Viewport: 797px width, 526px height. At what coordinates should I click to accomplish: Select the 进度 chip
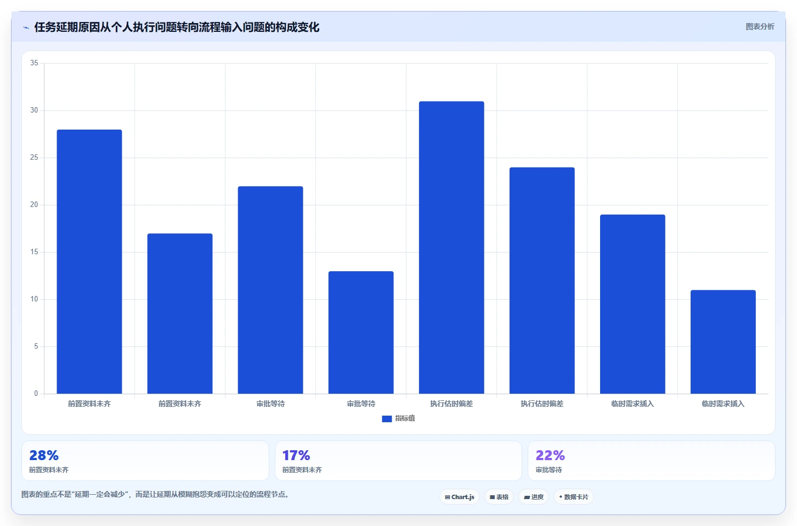534,497
